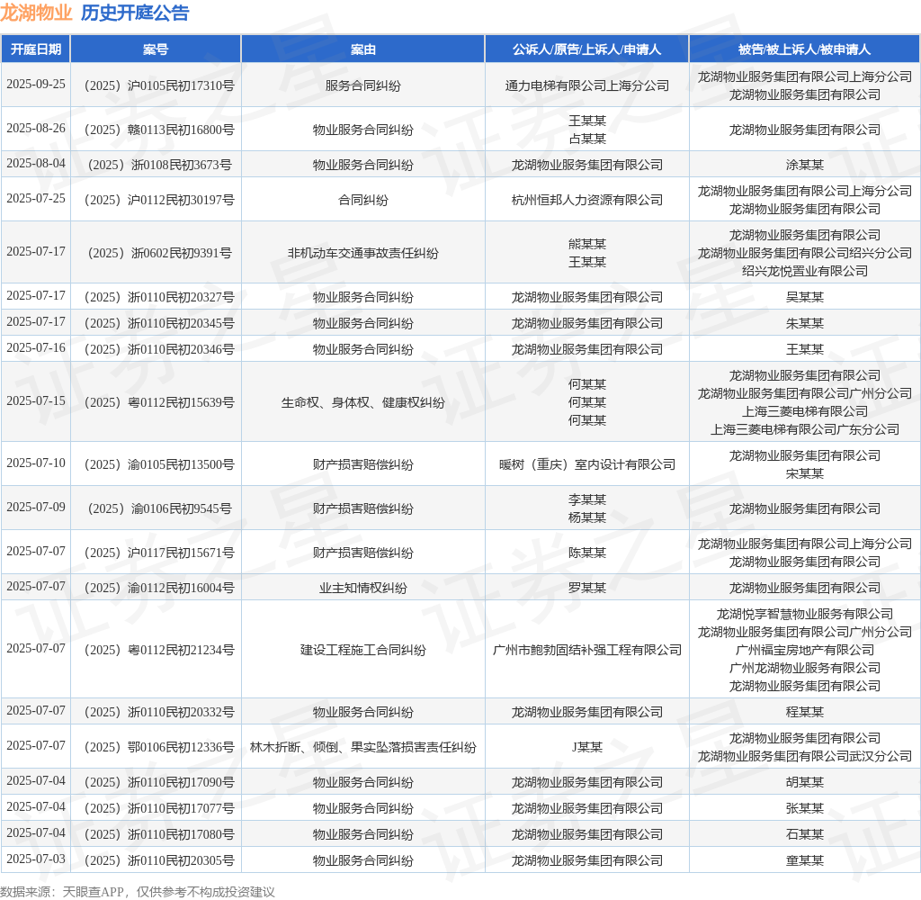Click the 历史开庭公告 heading

135,13
